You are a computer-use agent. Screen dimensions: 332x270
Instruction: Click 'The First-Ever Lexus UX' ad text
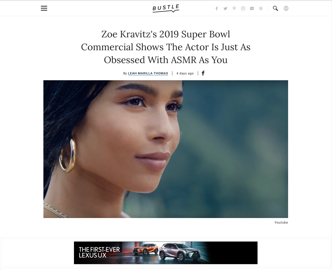point(99,253)
